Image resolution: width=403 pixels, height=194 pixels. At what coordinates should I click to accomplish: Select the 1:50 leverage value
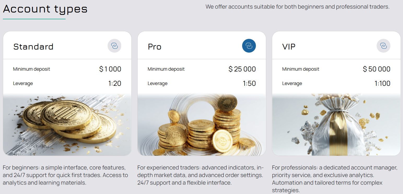(249, 83)
